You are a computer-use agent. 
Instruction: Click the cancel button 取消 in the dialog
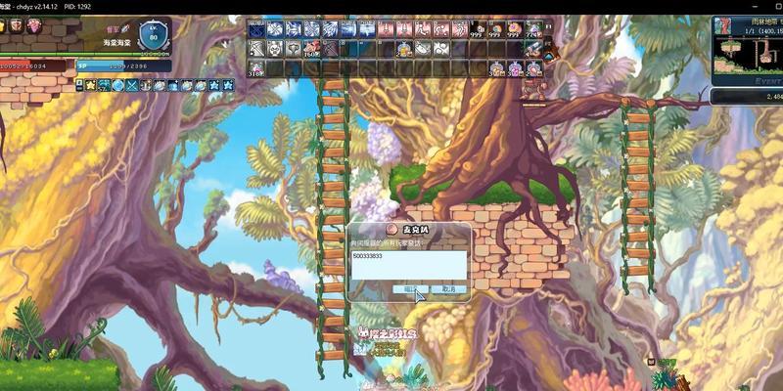point(449,289)
